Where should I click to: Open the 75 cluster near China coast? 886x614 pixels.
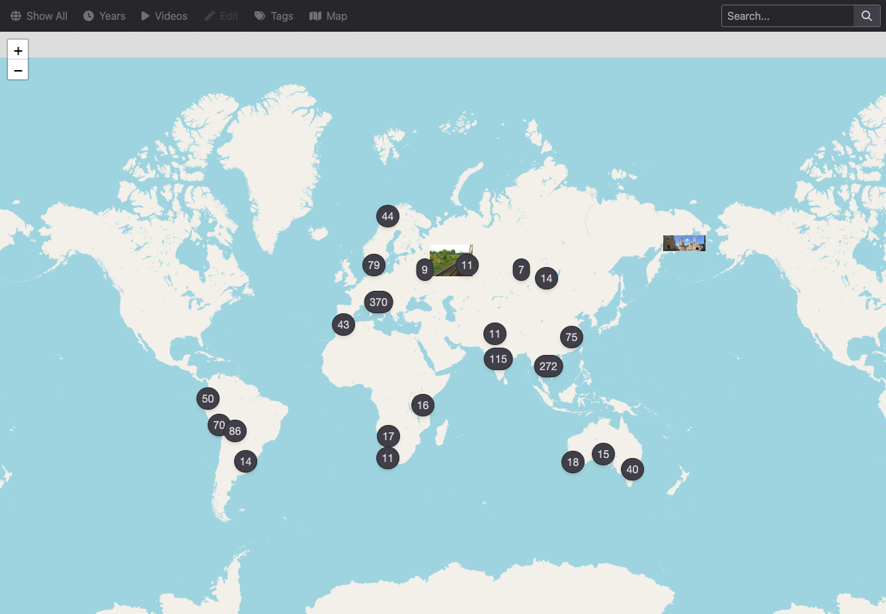tap(571, 337)
